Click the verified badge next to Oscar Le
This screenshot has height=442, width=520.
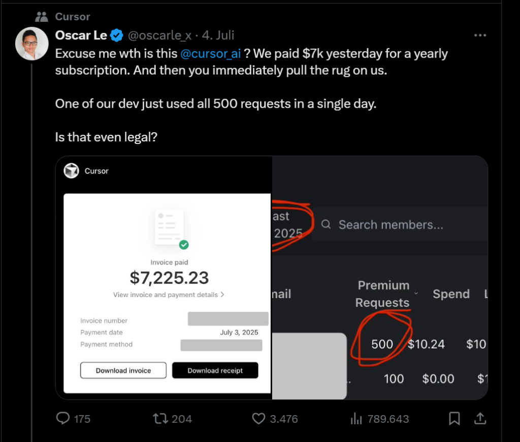pyautogui.click(x=116, y=36)
